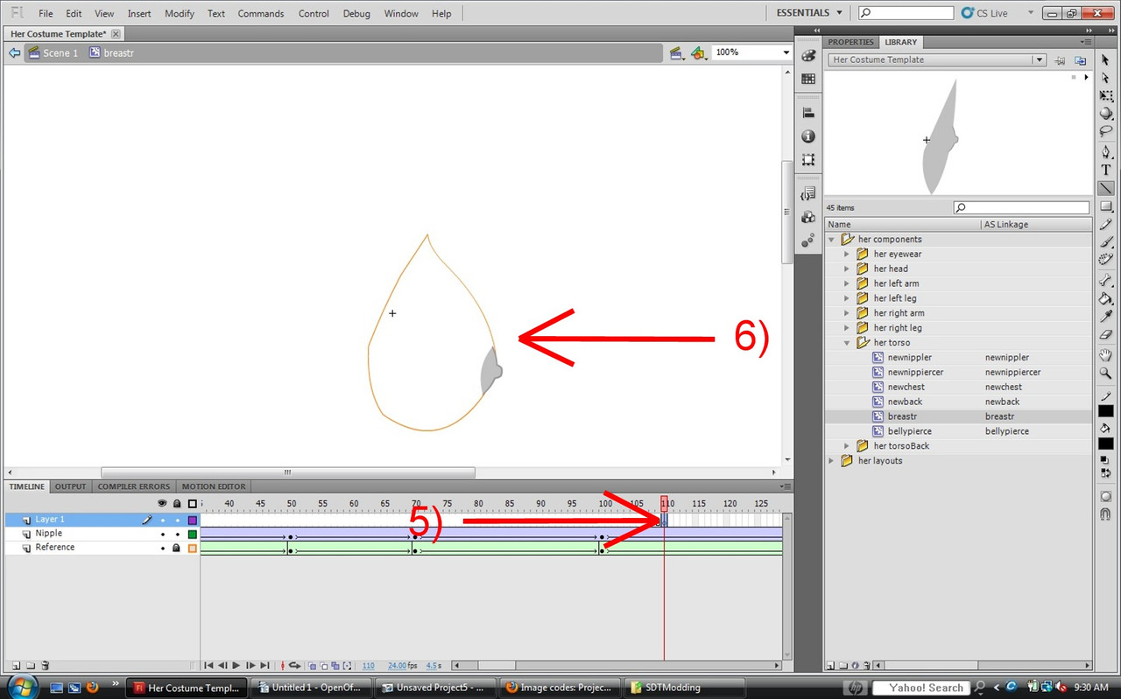Collapse the her torso folder
1121x699 pixels.
pyautogui.click(x=847, y=343)
